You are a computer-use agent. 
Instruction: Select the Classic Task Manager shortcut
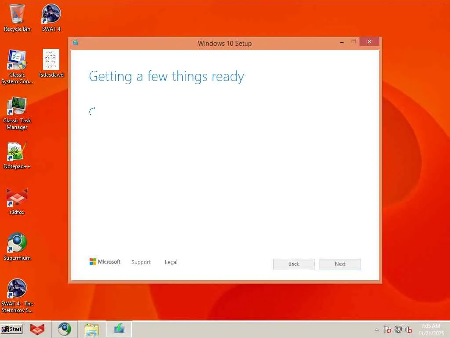click(x=17, y=113)
